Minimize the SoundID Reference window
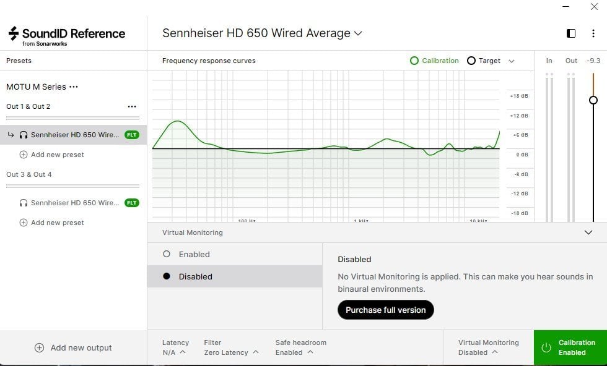 tap(566, 7)
